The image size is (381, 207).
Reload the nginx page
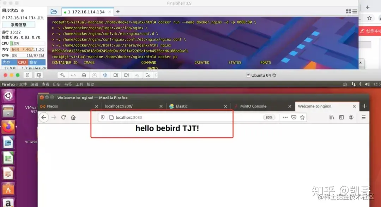[64, 118]
